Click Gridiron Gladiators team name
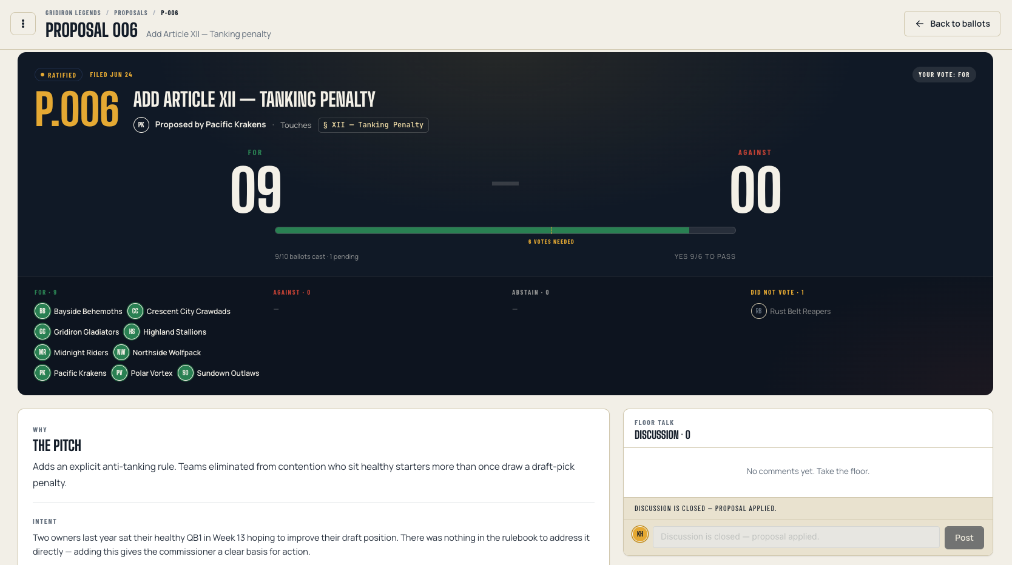 click(87, 332)
